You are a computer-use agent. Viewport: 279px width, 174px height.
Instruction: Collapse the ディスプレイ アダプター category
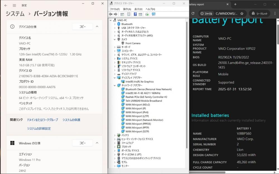(x=115, y=78)
